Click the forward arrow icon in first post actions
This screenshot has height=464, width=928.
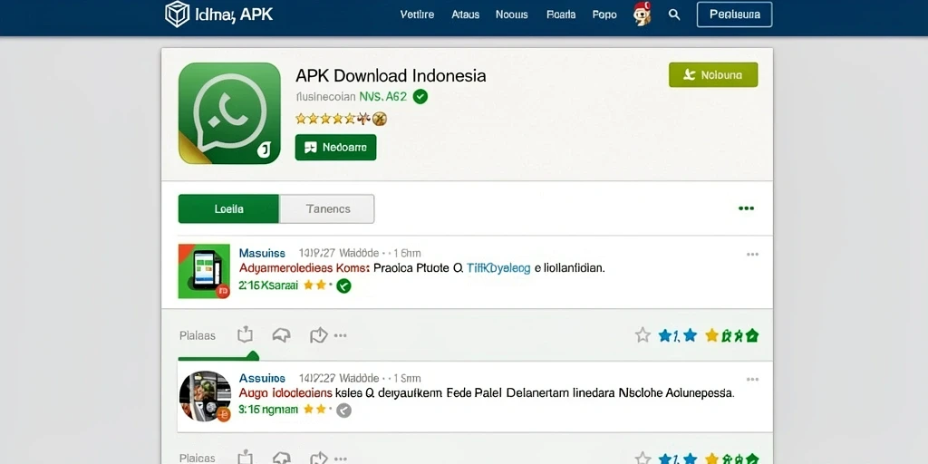(x=318, y=335)
